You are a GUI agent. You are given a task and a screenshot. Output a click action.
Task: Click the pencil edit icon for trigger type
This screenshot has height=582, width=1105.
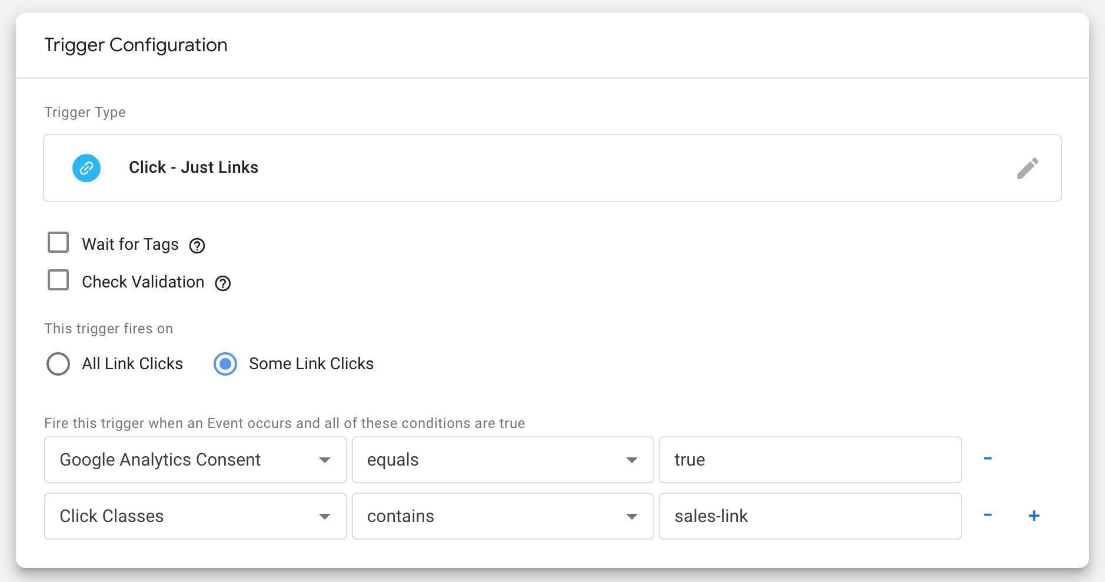pos(1027,168)
